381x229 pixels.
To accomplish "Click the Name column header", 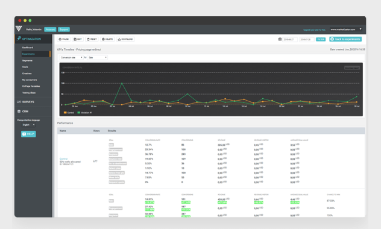I will pos(63,131).
